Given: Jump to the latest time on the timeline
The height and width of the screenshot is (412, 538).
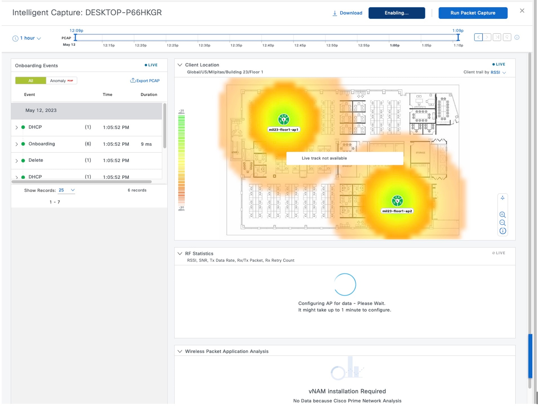Looking at the screenshot, I should [497, 37].
